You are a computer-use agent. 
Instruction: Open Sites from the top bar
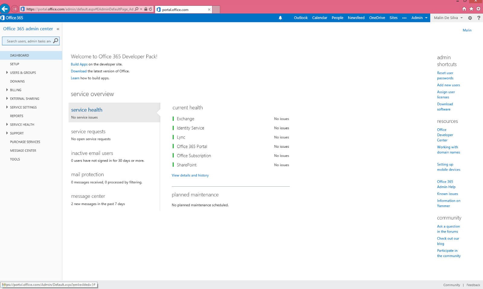(394, 18)
